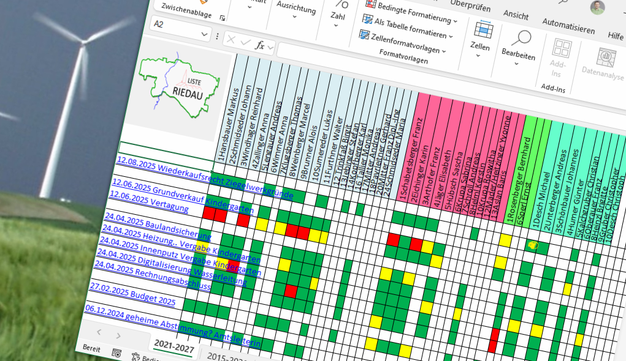Select the 2021-2027 sheet tab
The image size is (626, 361).
174,346
